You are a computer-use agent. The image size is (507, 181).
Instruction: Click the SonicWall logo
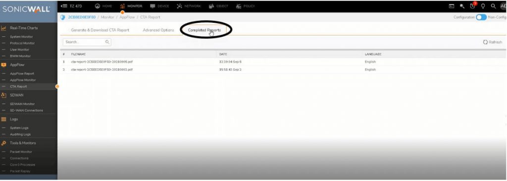pos(27,9)
